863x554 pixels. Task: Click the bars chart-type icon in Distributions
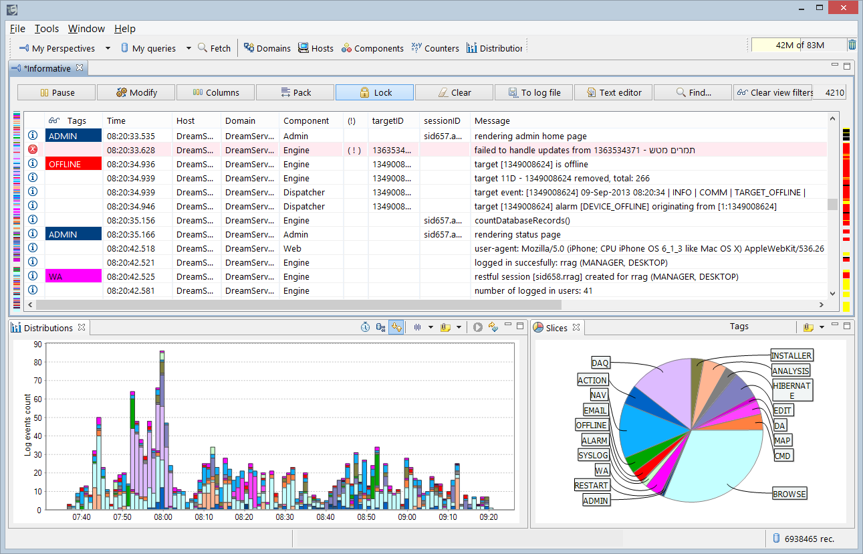pyautogui.click(x=418, y=327)
